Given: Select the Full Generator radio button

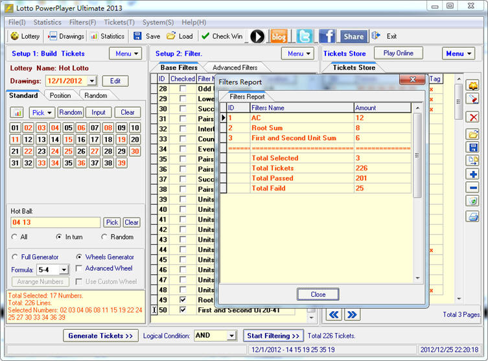Looking at the screenshot, I should (15, 257).
